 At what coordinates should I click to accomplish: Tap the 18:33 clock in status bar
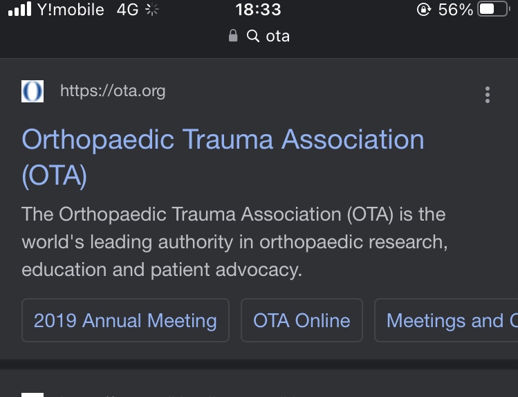[x=258, y=10]
